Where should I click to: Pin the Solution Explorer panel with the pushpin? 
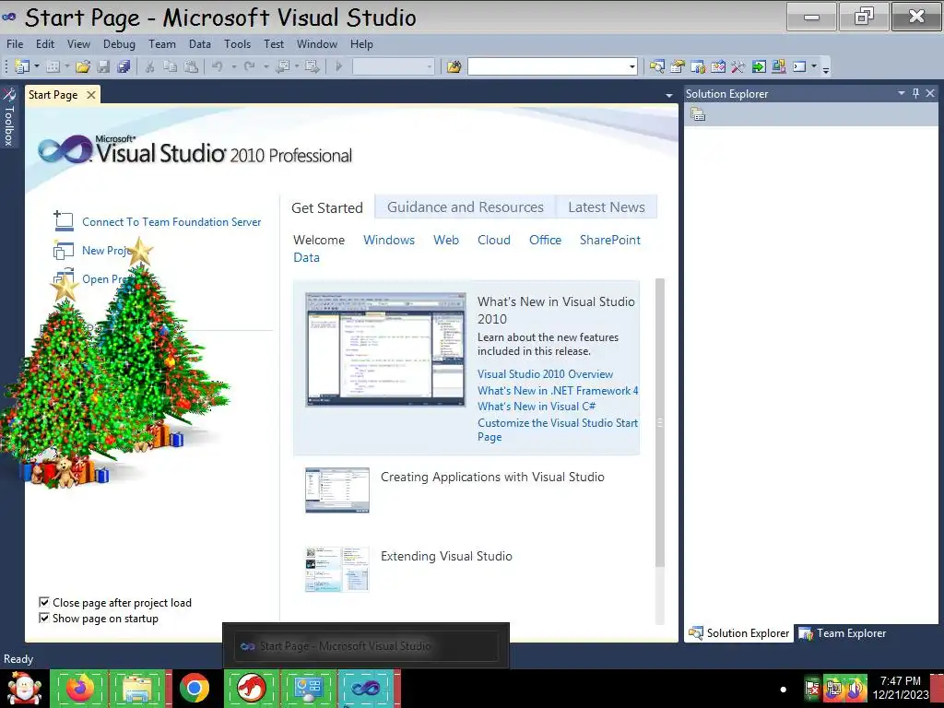[x=915, y=93]
